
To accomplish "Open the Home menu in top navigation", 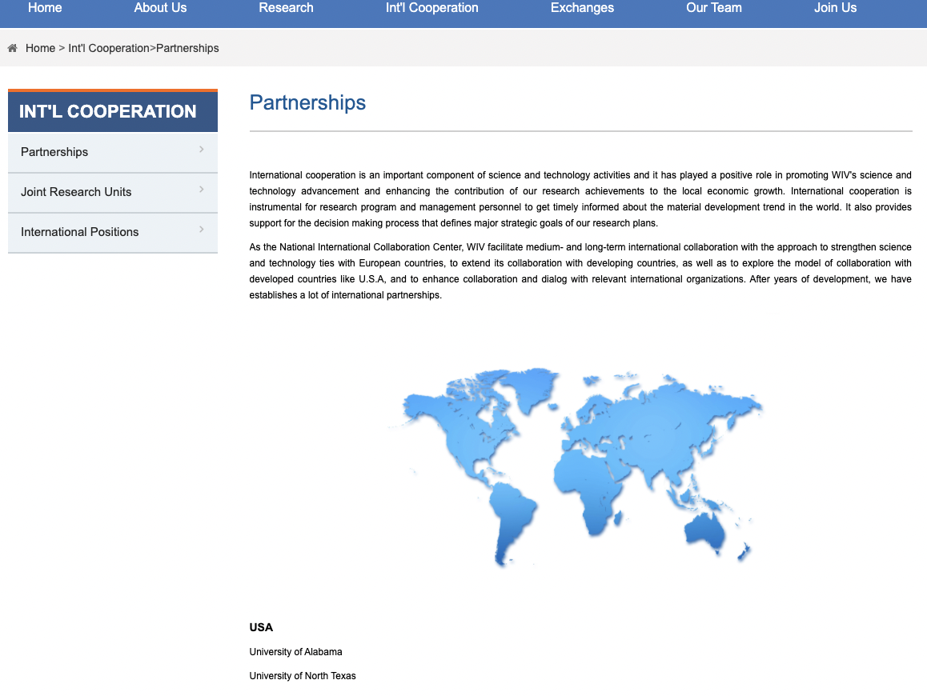I will (x=45, y=8).
